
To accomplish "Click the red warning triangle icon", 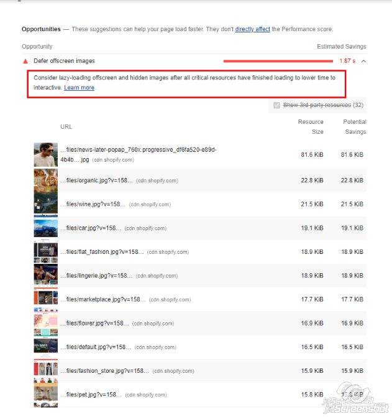I will coord(25,61).
